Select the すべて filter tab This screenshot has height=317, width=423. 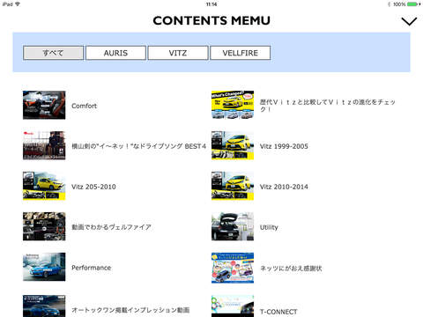pyautogui.click(x=53, y=53)
